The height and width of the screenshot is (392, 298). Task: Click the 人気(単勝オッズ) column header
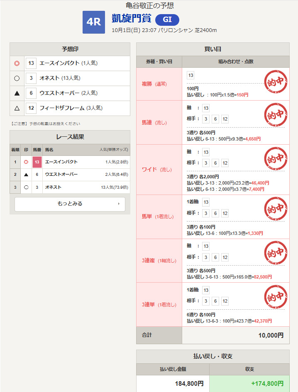click(114, 150)
